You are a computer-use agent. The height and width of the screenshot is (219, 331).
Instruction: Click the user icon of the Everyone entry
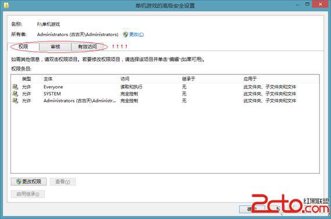point(15,87)
